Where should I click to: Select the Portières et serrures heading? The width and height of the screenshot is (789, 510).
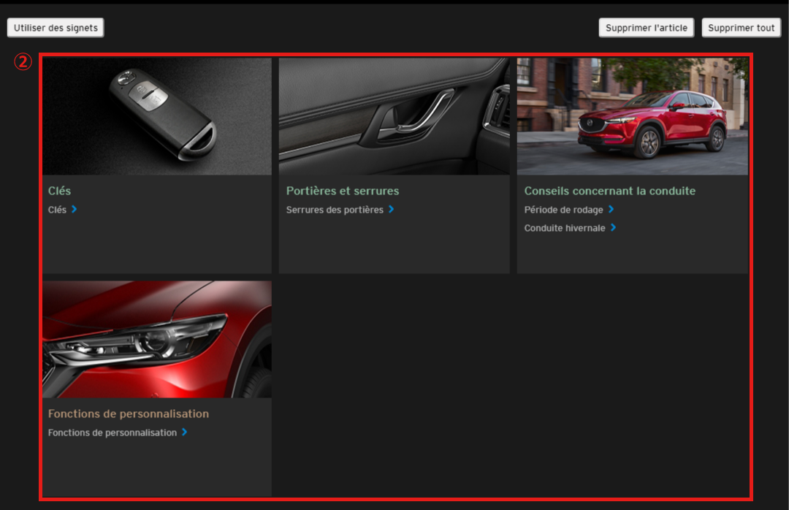pyautogui.click(x=343, y=191)
